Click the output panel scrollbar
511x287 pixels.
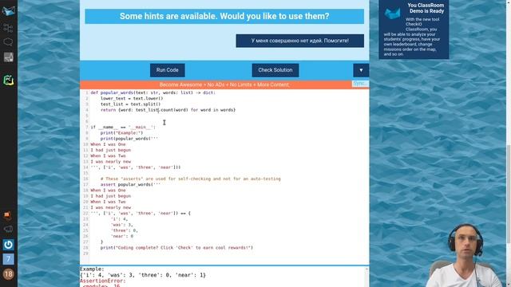[367, 277]
